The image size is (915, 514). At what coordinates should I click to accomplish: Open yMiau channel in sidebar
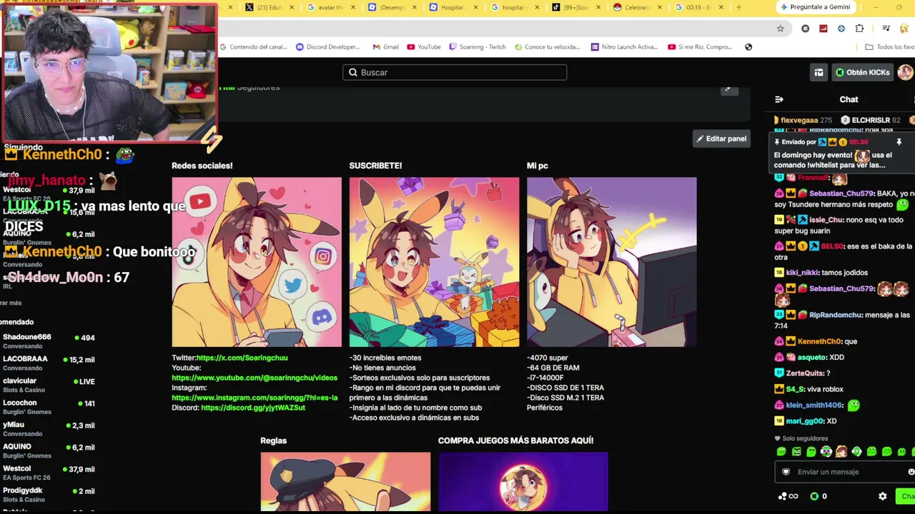pos(49,429)
